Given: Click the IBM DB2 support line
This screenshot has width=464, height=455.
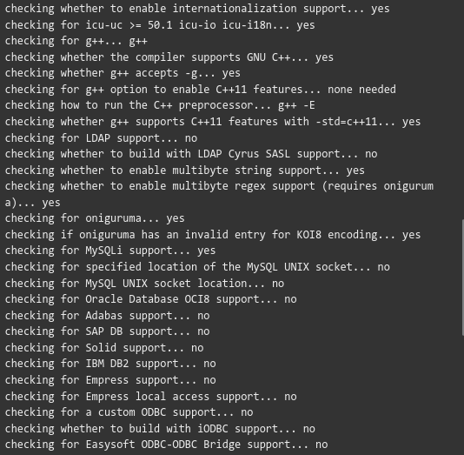Looking at the screenshot, I should pos(110,364).
